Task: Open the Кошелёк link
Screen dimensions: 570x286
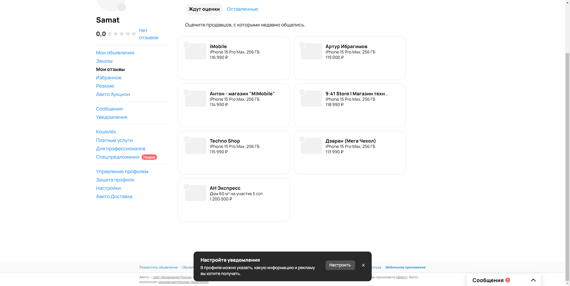Action: 106,132
